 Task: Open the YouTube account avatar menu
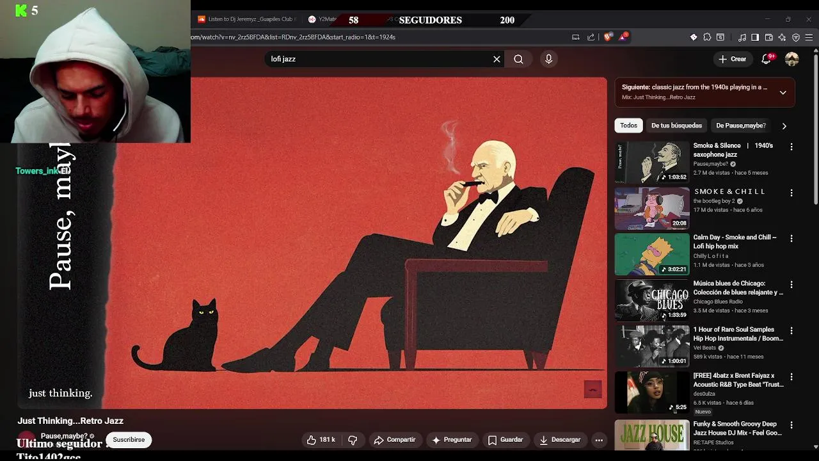coord(792,59)
